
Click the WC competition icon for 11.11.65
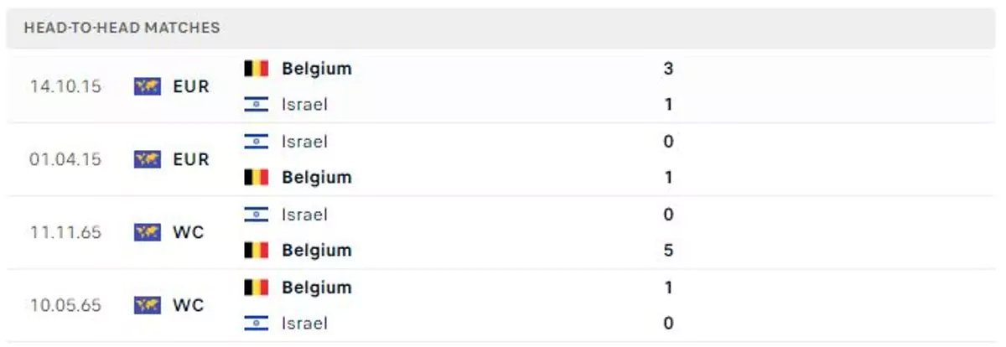point(147,232)
